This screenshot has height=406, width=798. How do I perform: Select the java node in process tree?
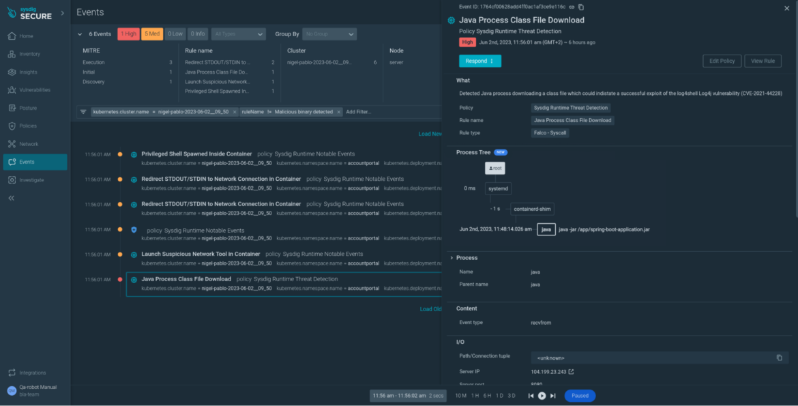click(x=546, y=229)
